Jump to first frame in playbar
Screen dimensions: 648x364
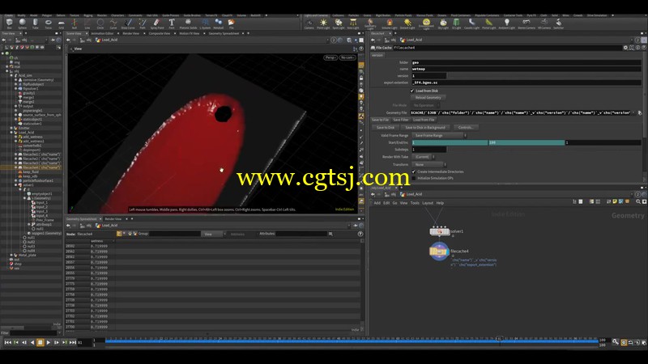(8, 342)
